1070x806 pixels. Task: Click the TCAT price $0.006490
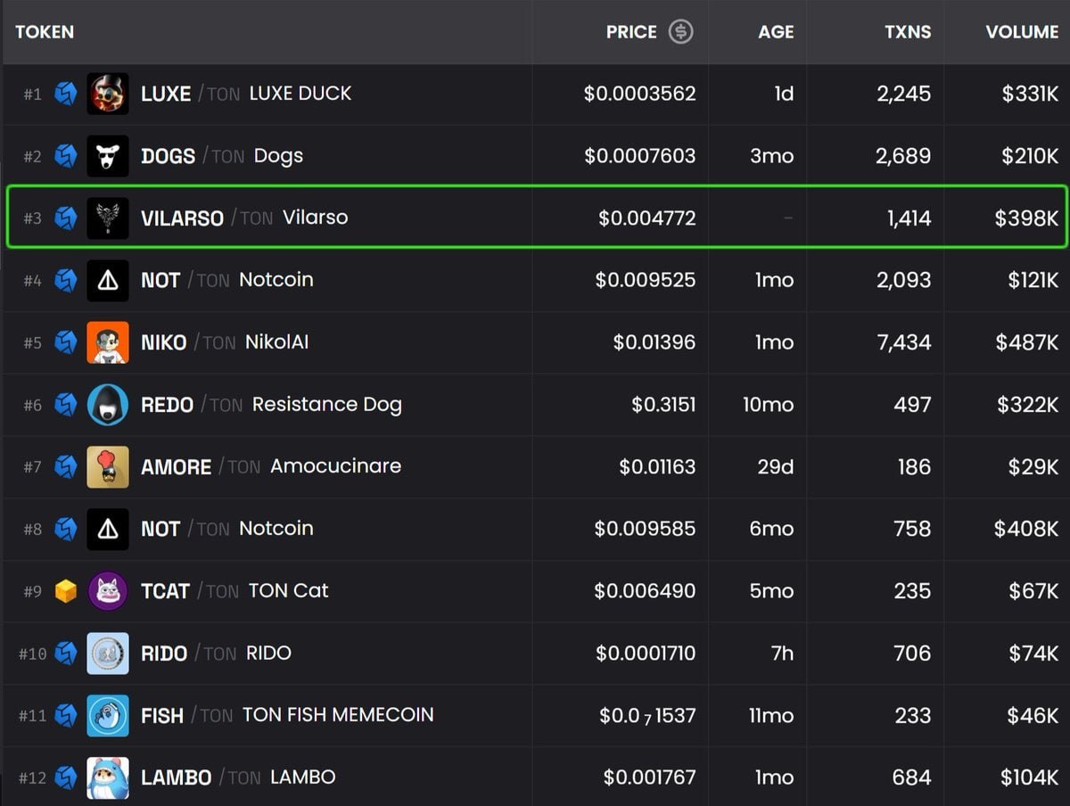tap(645, 591)
